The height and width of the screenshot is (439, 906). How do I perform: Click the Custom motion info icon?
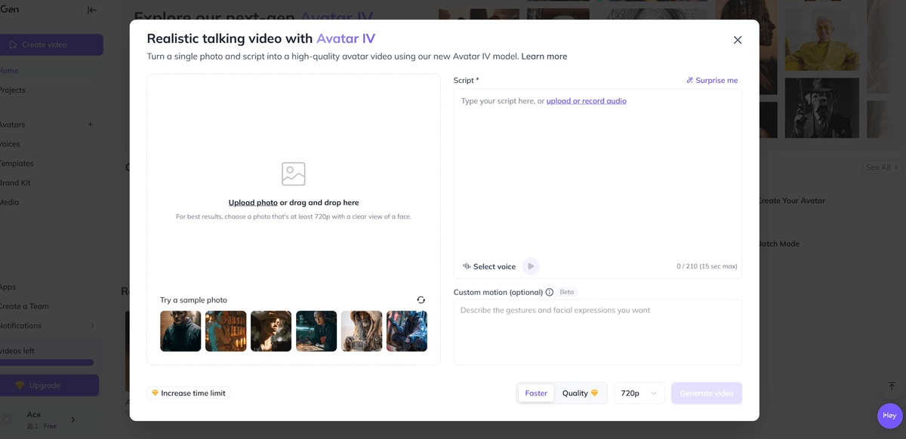(549, 292)
